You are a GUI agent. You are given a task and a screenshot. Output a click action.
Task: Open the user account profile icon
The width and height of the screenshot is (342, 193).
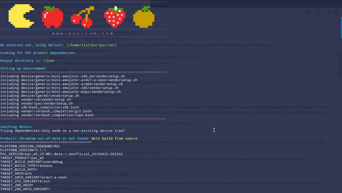click(x=337, y=13)
